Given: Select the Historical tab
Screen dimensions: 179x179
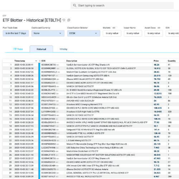Looking at the screenshot, I should coord(41,49).
